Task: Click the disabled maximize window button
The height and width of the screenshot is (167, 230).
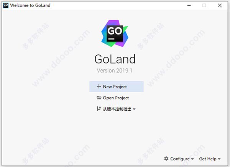Action: [204, 6]
